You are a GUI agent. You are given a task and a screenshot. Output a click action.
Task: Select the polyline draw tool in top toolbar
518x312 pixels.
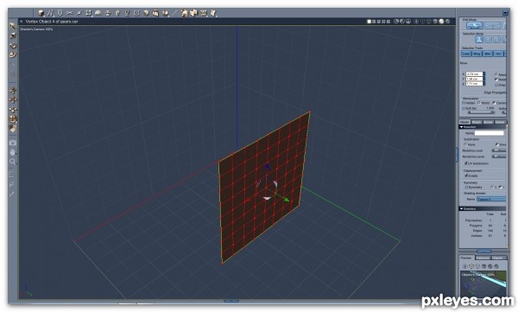[50, 13]
